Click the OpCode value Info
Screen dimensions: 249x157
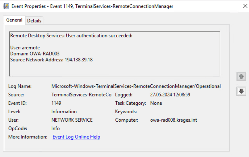tap(55, 129)
